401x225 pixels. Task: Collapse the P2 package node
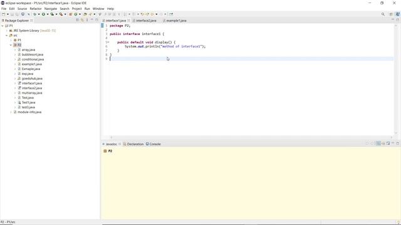point(11,45)
